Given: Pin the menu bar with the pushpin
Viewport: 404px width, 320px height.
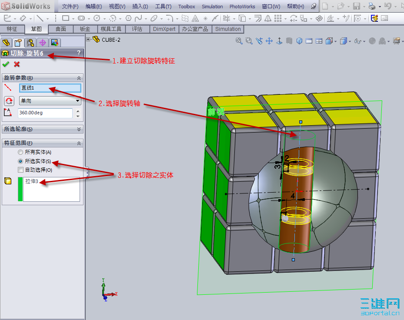Looking at the screenshot, I should click(x=313, y=6).
